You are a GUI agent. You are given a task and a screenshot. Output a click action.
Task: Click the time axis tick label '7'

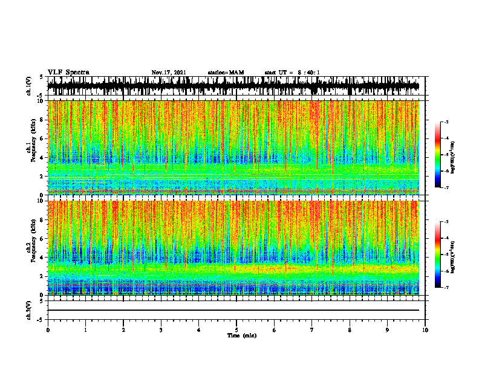(312, 330)
